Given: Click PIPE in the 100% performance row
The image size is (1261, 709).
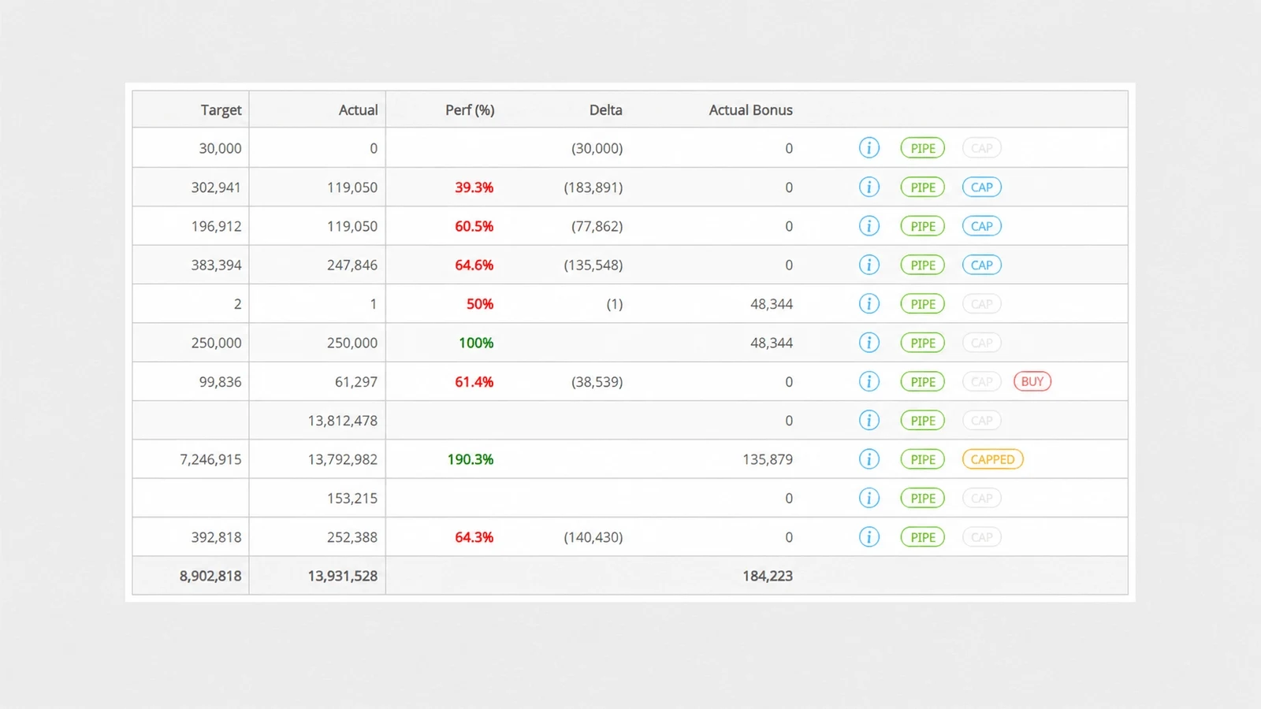Looking at the screenshot, I should 922,343.
